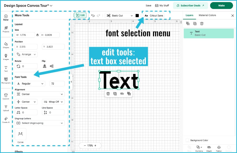237x153 pixels.
Task: Click the font size 72 field
Action: (57, 83)
